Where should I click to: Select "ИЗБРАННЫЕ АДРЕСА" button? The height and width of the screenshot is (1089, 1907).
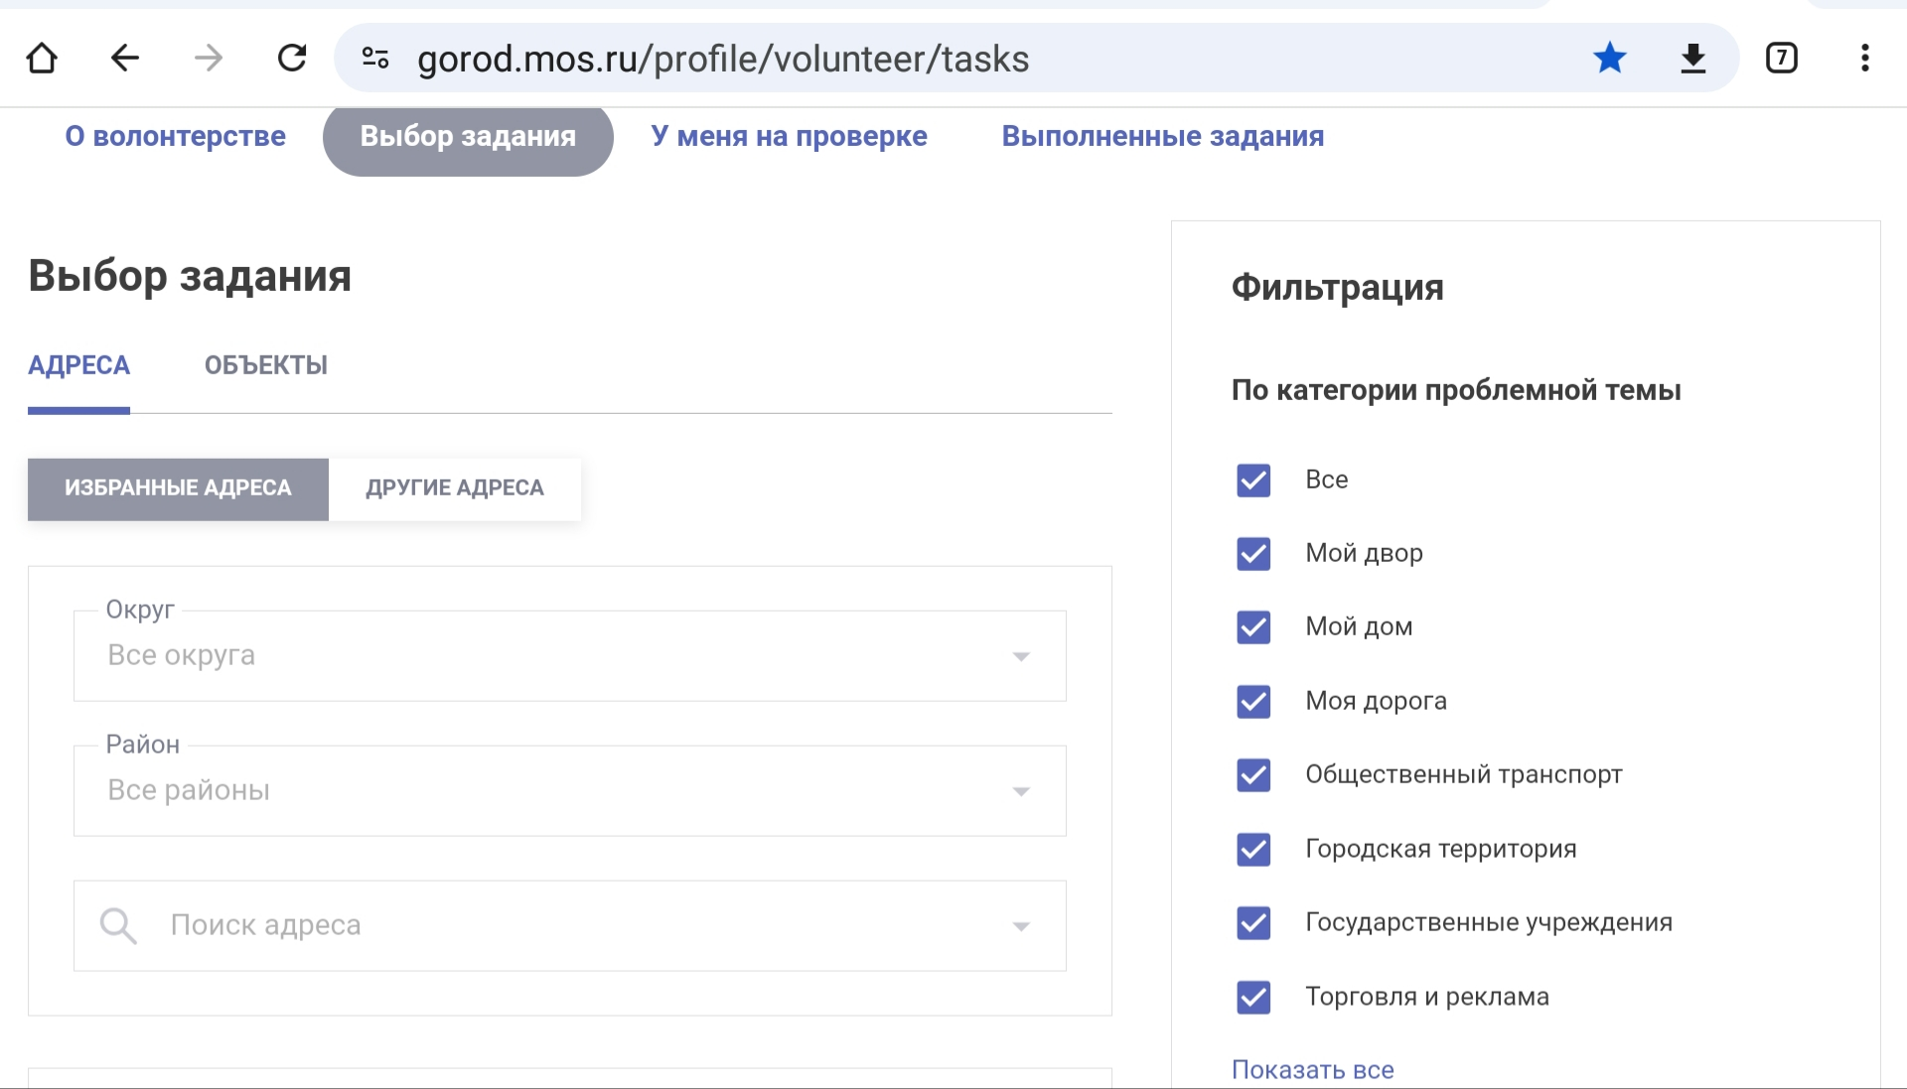(x=178, y=488)
